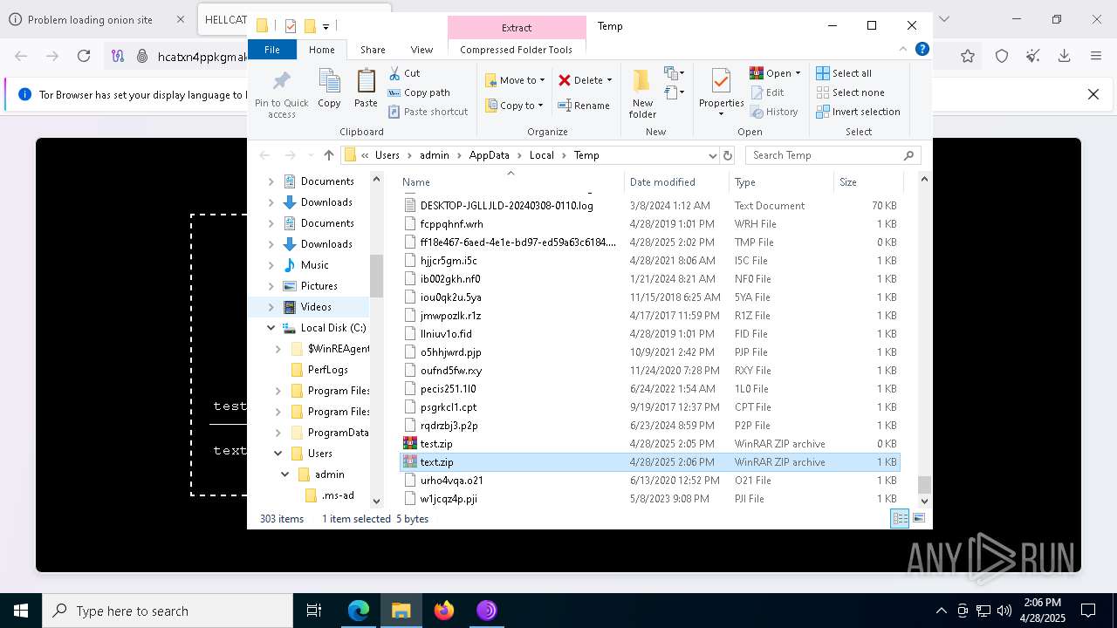Click the red Delete icon

[x=565, y=80]
